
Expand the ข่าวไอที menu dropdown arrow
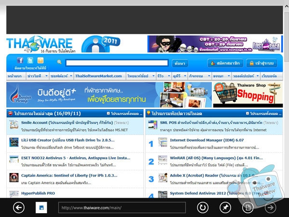(x=46, y=76)
